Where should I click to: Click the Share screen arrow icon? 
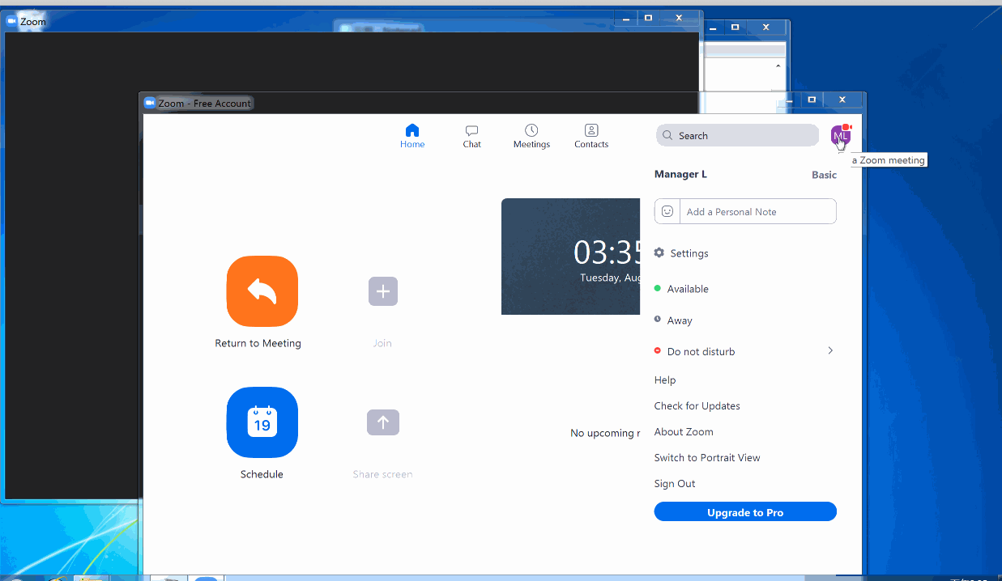[382, 422]
